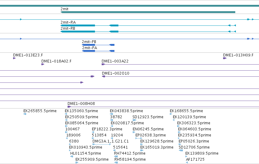
Task: Click the 6380 label
Action: (x=74, y=141)
